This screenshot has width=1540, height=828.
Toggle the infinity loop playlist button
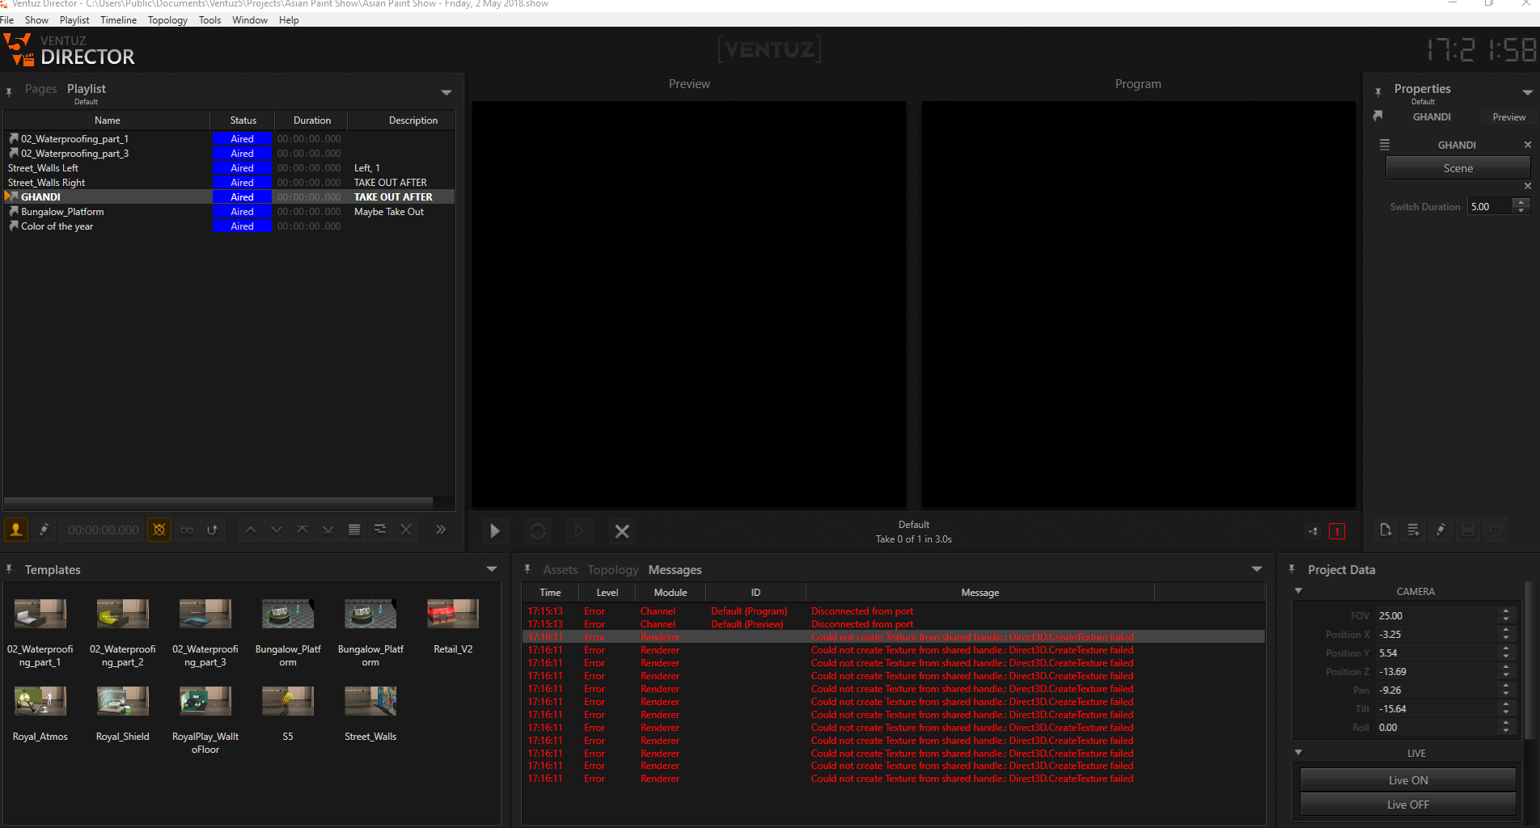pos(187,530)
